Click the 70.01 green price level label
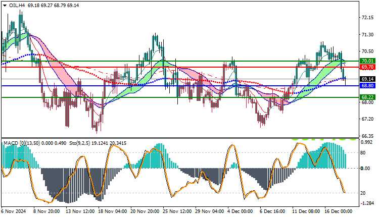Viewport: 379px width, 217px height. pos(367,61)
